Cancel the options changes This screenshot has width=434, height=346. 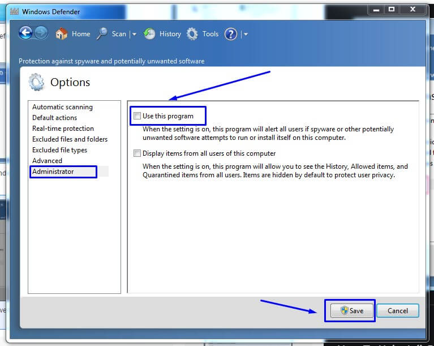click(398, 310)
